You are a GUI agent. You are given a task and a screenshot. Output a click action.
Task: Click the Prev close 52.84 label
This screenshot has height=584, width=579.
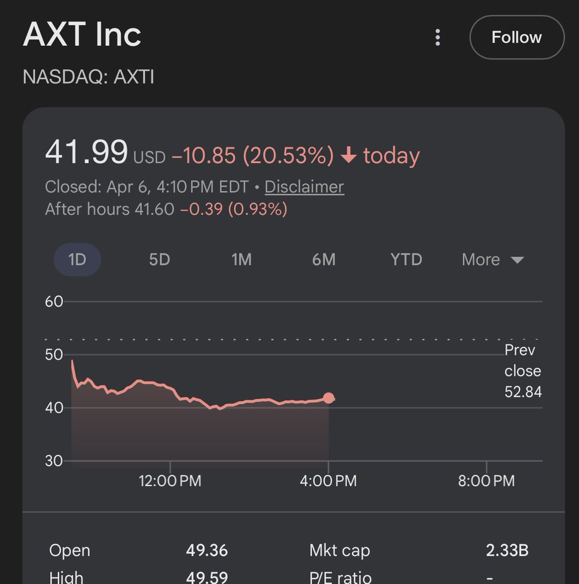(523, 371)
